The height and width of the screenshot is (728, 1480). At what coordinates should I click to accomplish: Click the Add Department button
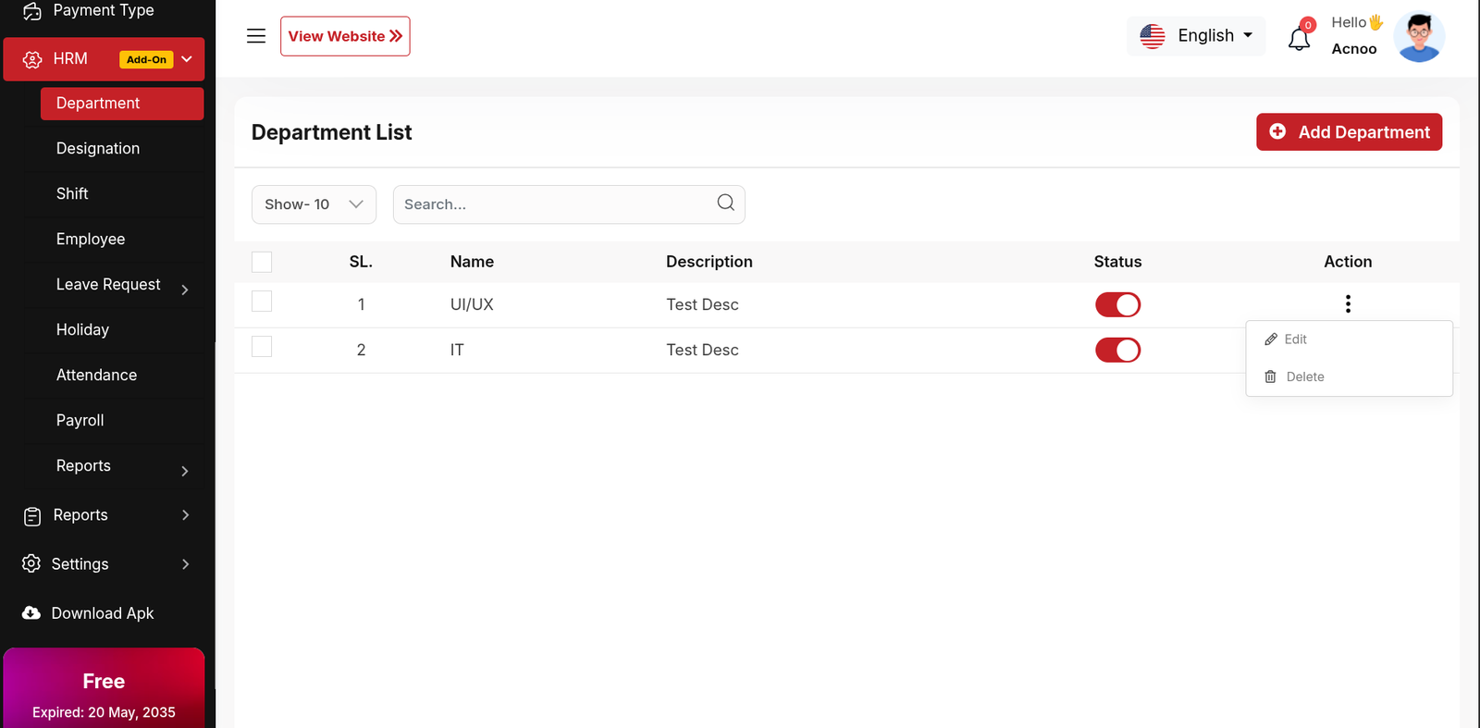(1349, 132)
